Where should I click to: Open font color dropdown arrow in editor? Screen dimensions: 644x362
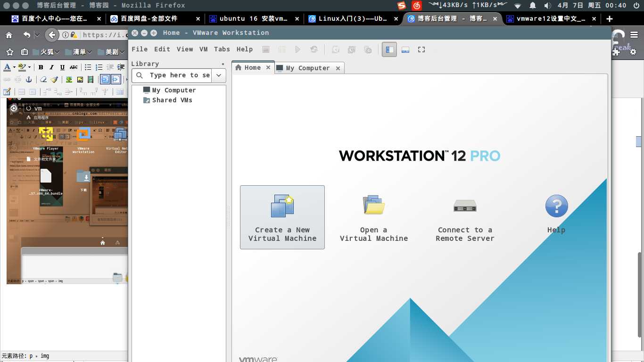coord(14,67)
